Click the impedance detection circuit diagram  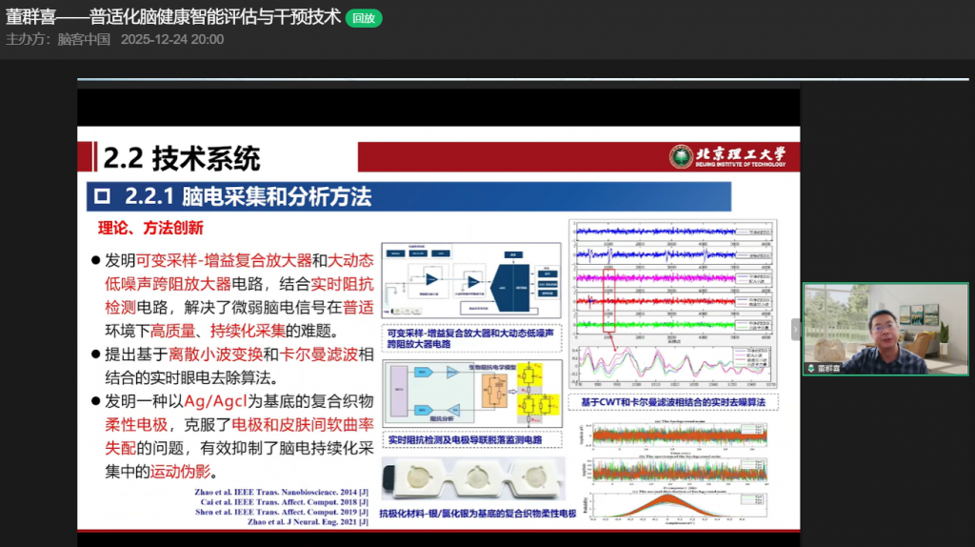[470, 395]
